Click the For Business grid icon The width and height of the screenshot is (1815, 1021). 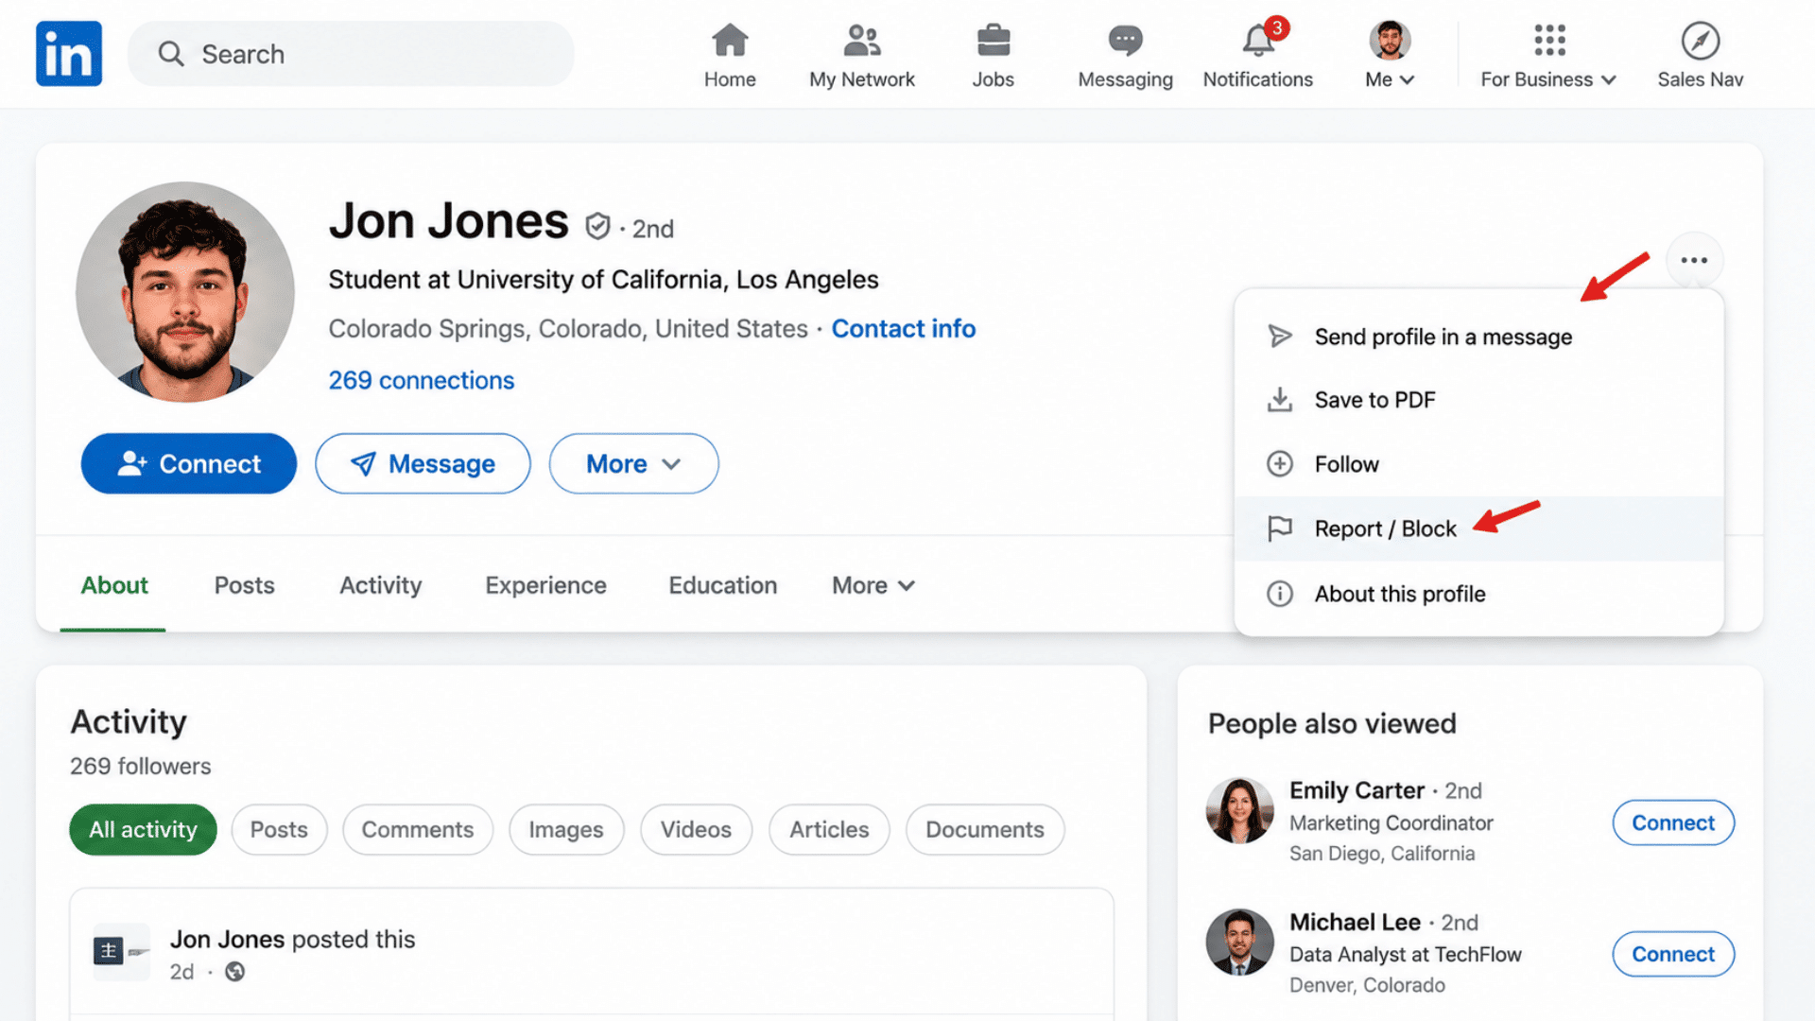(1549, 41)
